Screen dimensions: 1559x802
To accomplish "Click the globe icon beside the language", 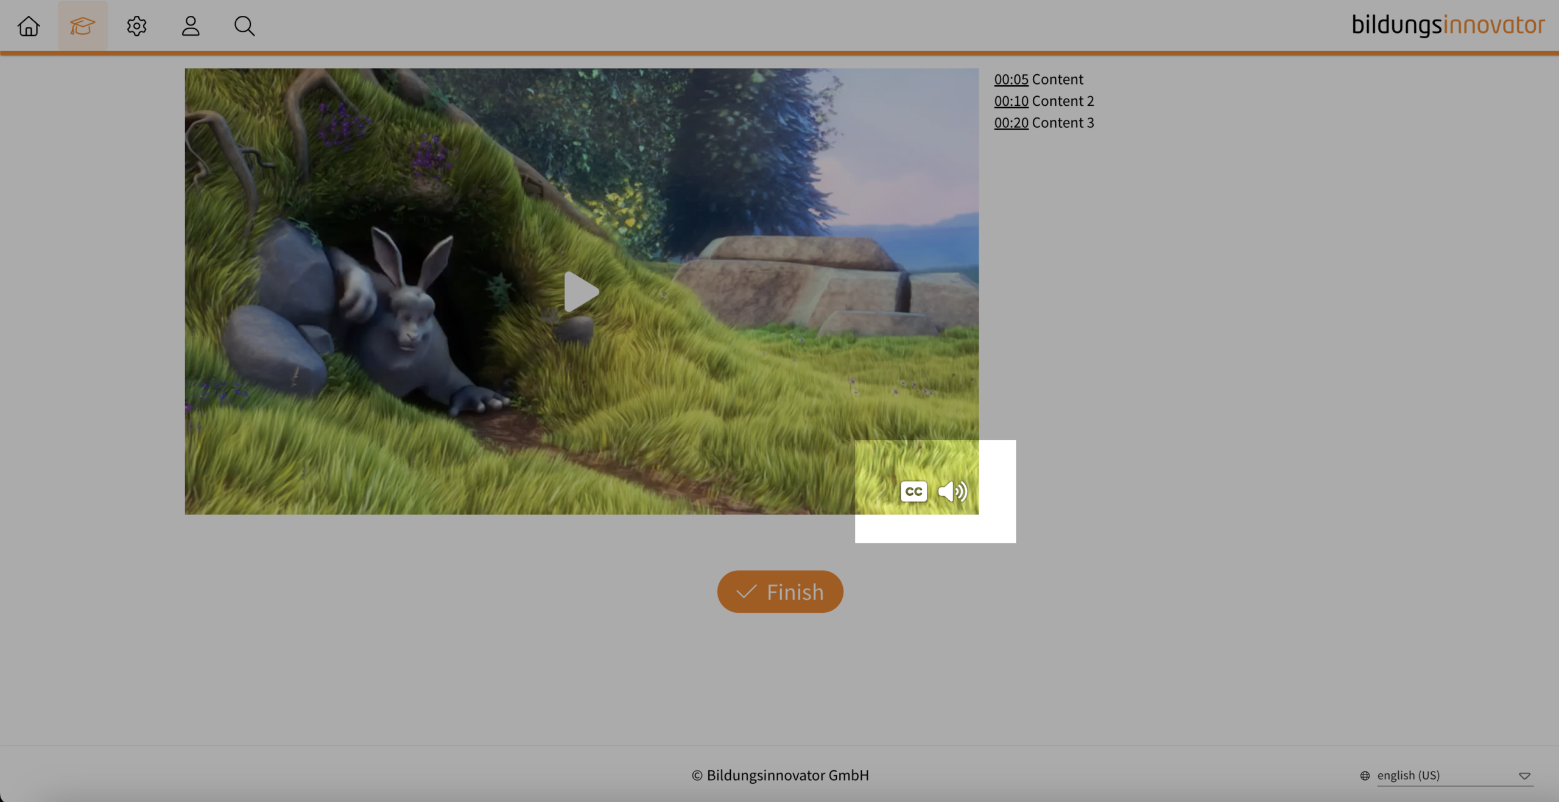I will [x=1365, y=775].
